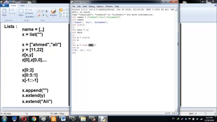This screenshot has height=122, width=217.
Task: Click the Python Shell scrollbar down arrow
Action: pyautogui.click(x=176, y=110)
